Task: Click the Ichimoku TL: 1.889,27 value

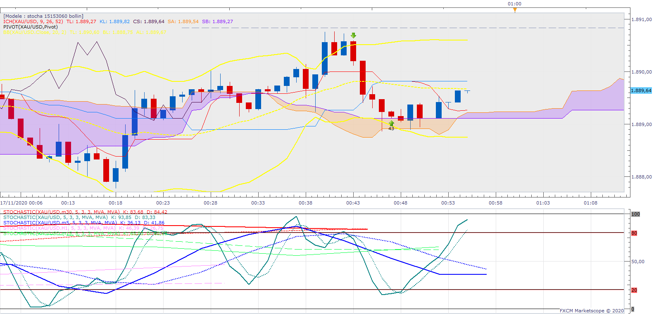Action: (x=81, y=21)
